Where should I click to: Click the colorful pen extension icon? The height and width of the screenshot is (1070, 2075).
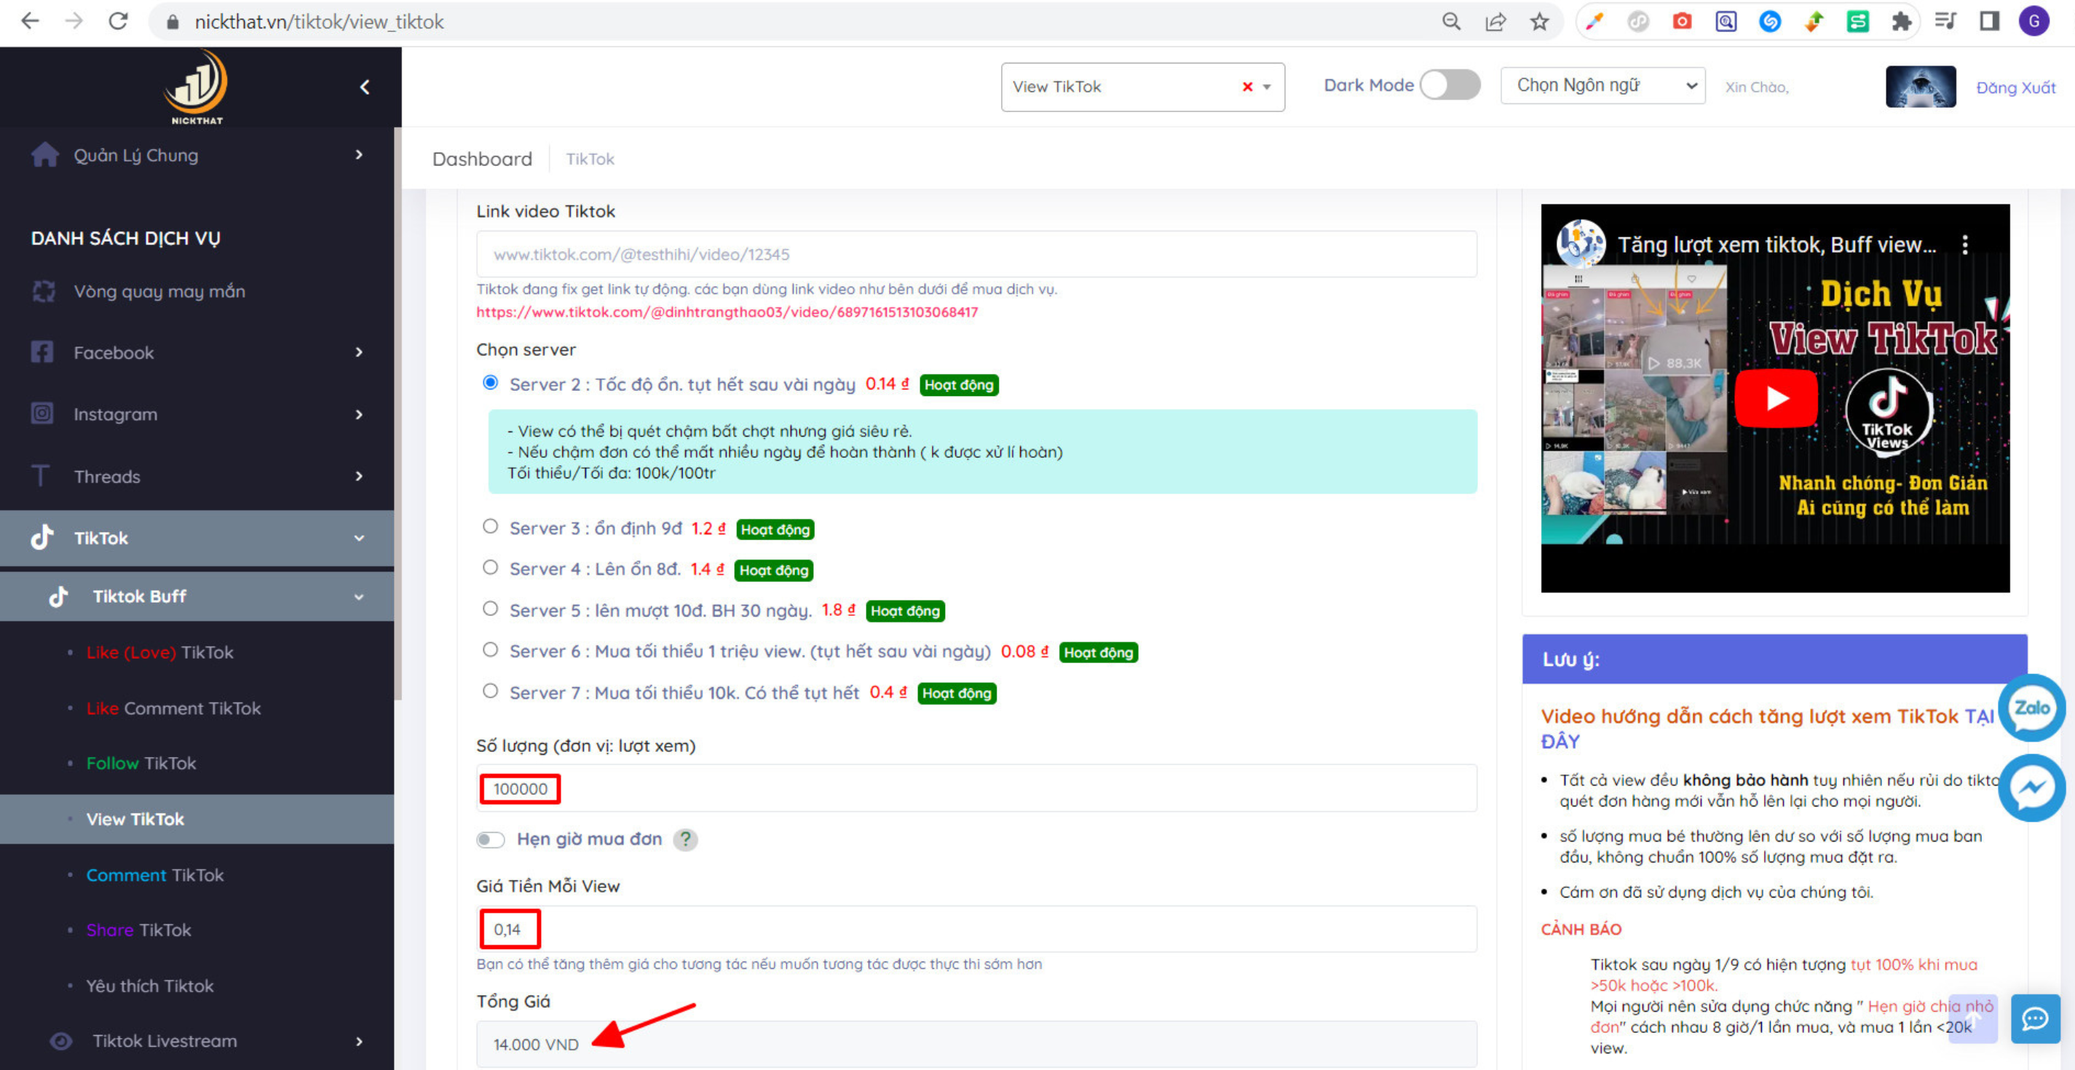click(x=1594, y=22)
